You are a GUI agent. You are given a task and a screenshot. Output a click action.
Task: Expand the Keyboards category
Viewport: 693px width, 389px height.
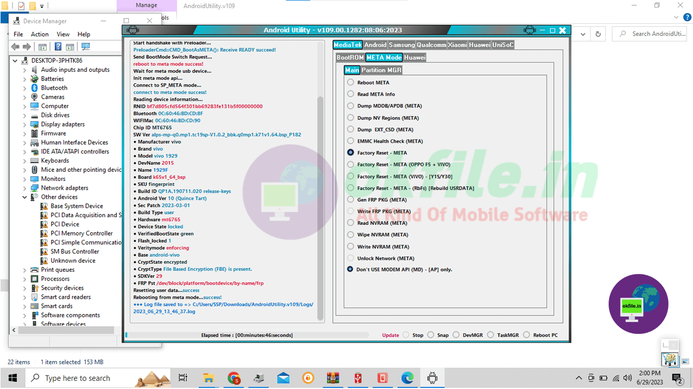(25, 160)
